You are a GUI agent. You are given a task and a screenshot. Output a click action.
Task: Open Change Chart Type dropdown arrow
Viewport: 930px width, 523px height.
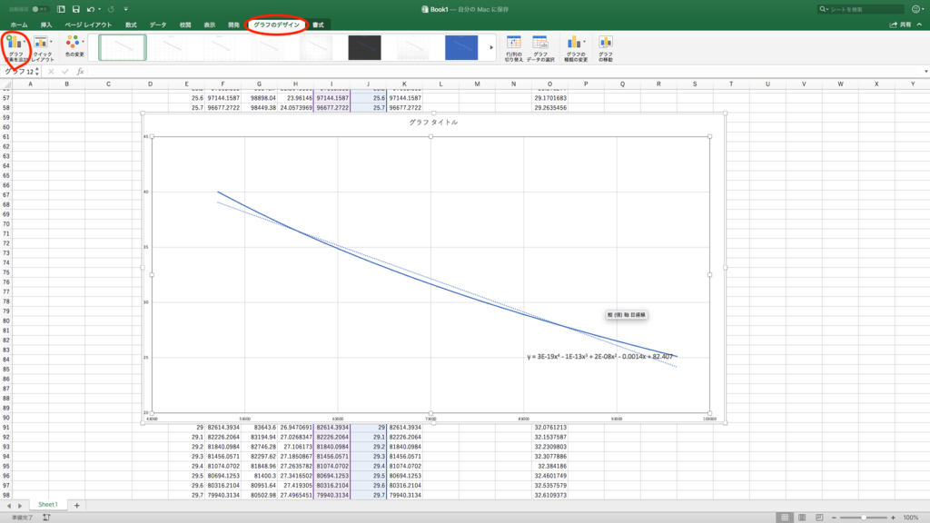584,42
